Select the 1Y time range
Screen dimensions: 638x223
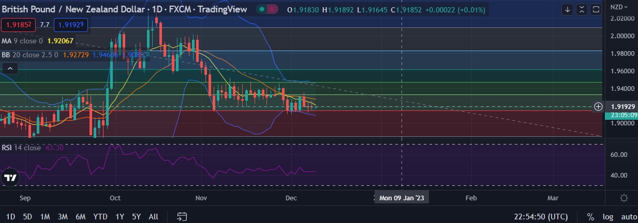120,216
